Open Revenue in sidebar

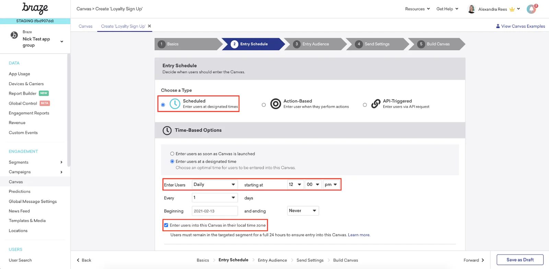pos(17,122)
